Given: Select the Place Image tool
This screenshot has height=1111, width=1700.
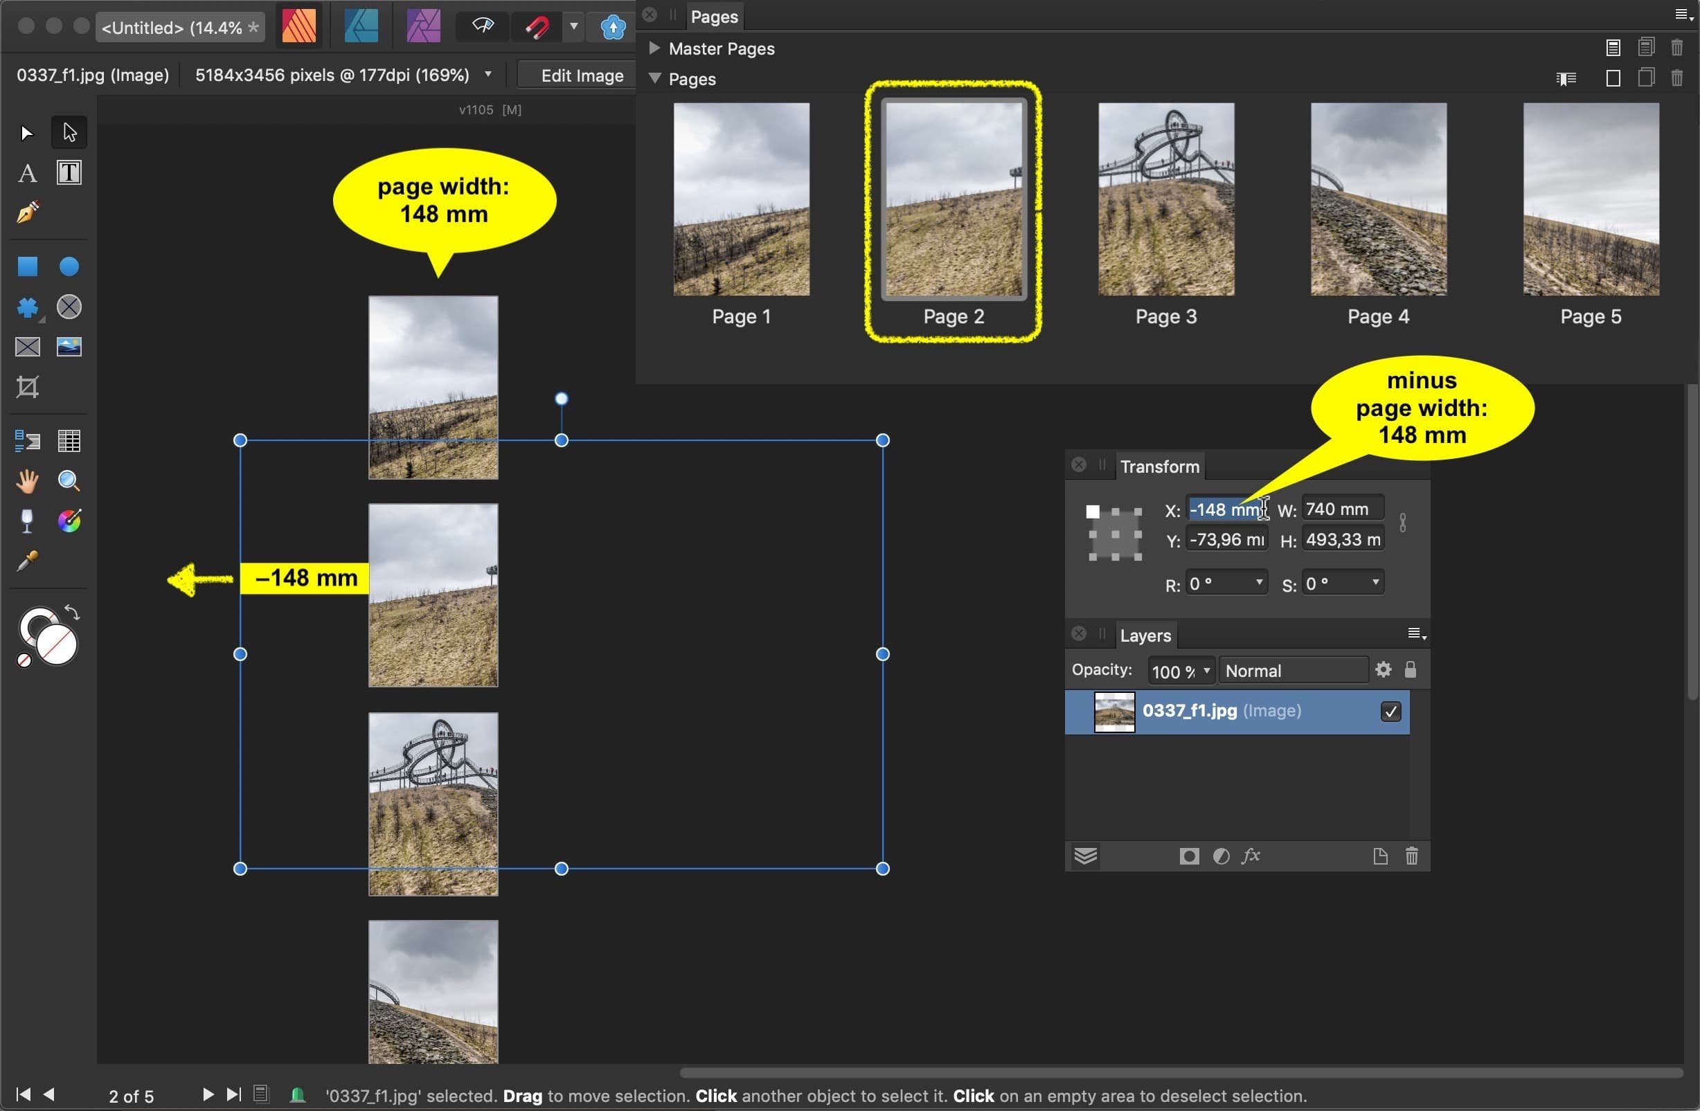Looking at the screenshot, I should pos(69,347).
